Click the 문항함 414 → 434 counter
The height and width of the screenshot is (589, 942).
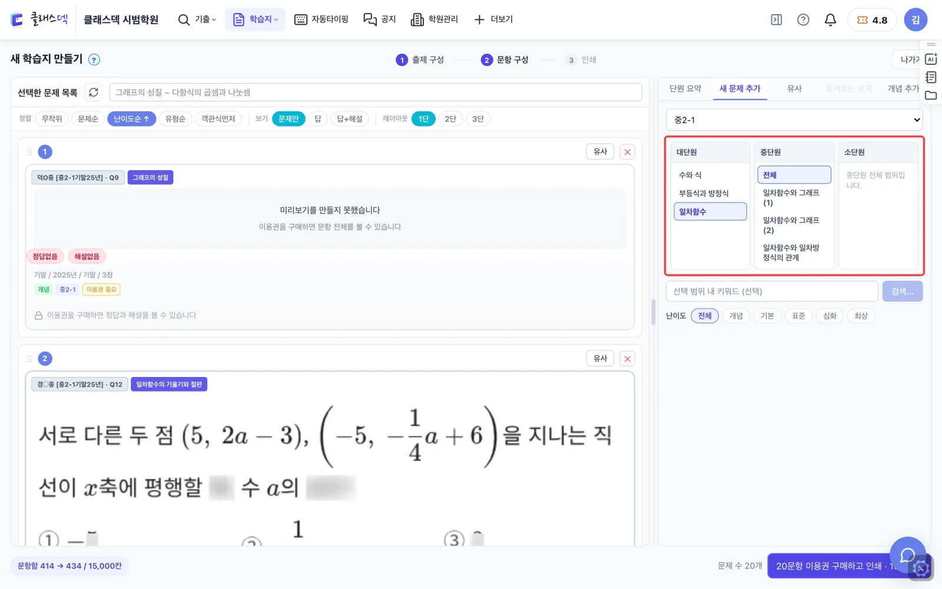tap(69, 567)
